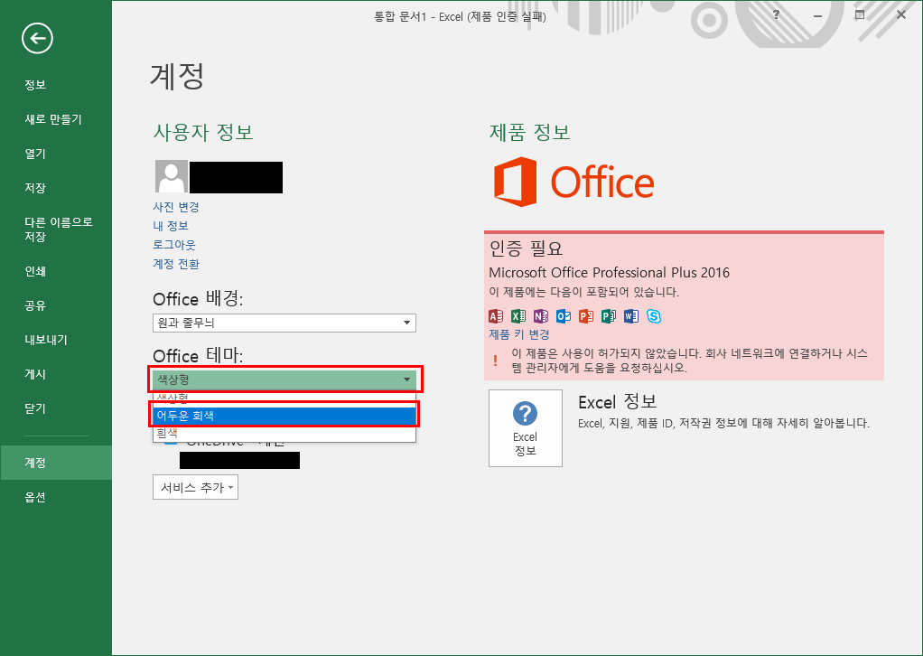
Task: Click the Office logo
Action: (573, 182)
